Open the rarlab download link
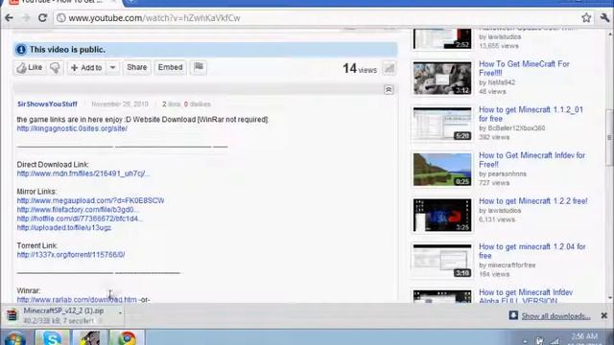This screenshot has width=614, height=345. click(x=77, y=300)
